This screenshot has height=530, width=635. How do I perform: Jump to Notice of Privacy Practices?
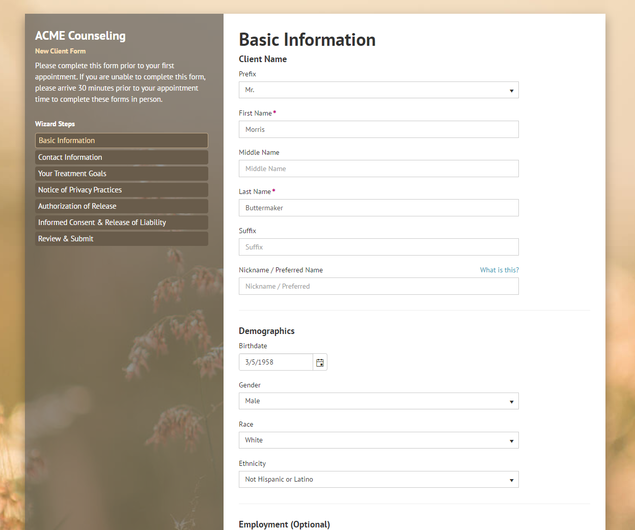(x=122, y=190)
